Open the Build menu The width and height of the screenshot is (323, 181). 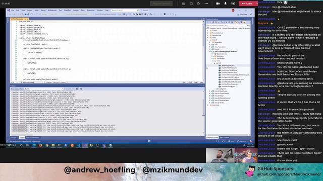click(x=36, y=10)
